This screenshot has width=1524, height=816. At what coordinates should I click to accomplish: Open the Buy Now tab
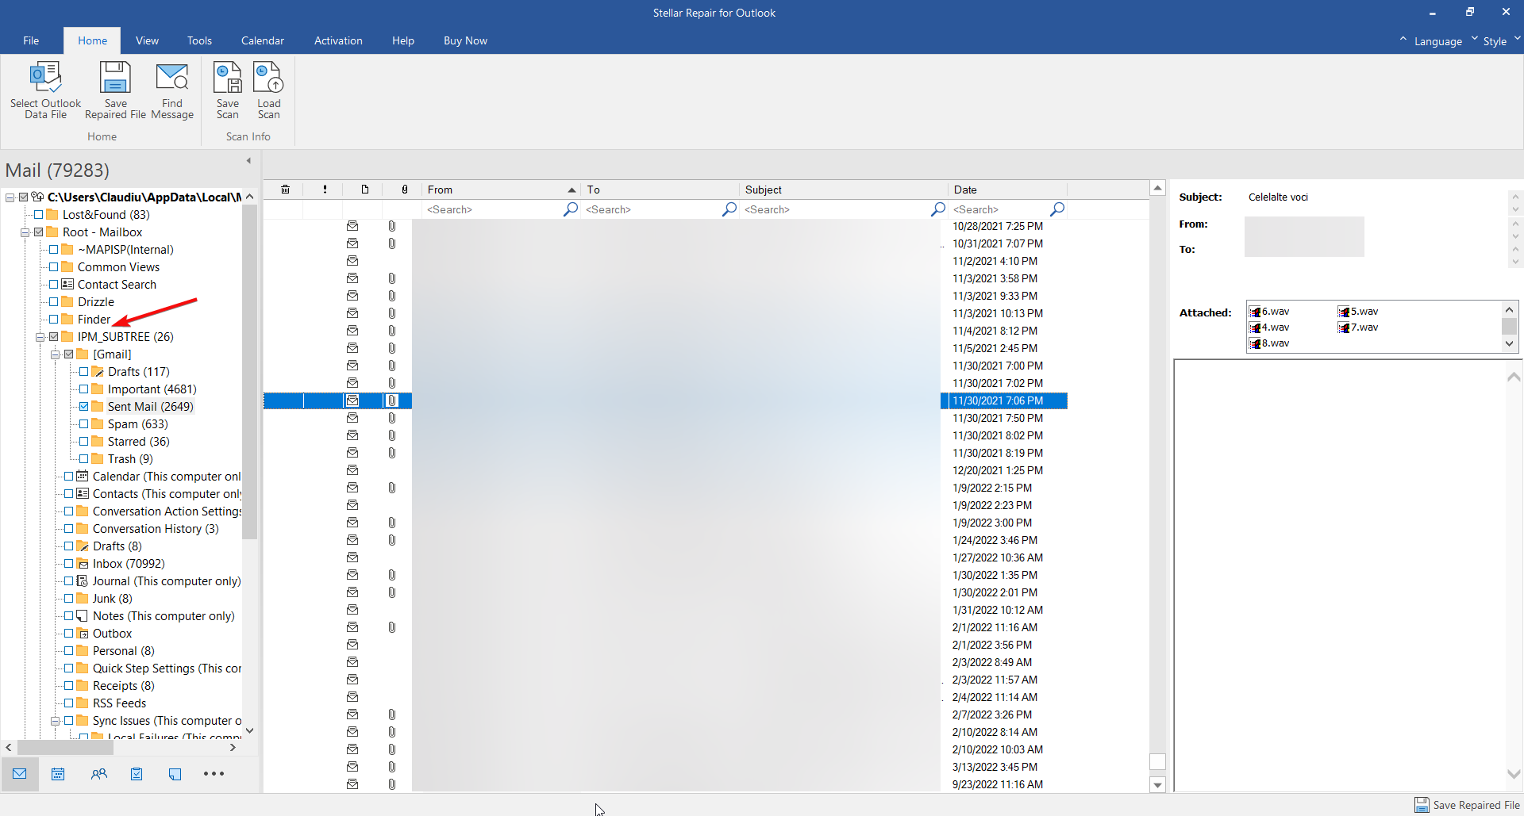[465, 40]
